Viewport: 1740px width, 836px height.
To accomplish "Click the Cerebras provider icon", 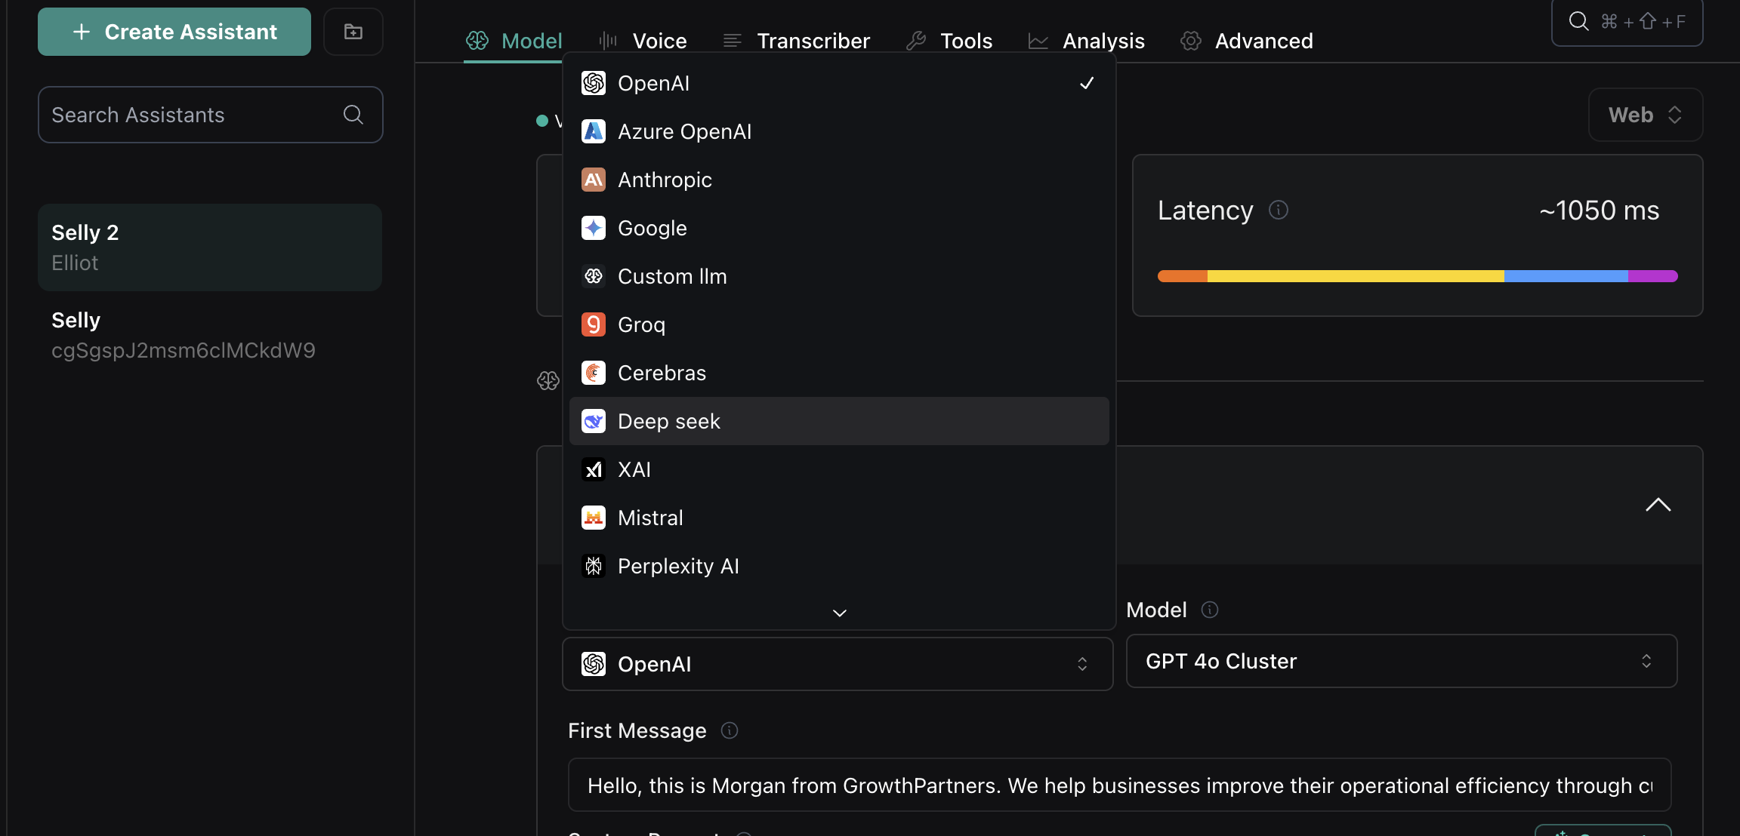I will tap(594, 372).
